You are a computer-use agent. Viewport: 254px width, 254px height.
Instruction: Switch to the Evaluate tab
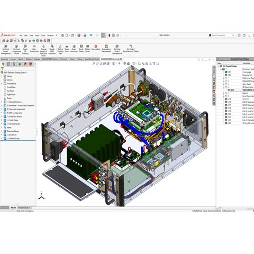[37, 59]
